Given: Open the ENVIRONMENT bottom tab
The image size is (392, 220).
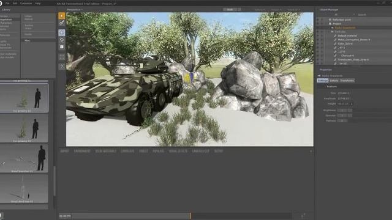Looking at the screenshot, I should point(82,151).
